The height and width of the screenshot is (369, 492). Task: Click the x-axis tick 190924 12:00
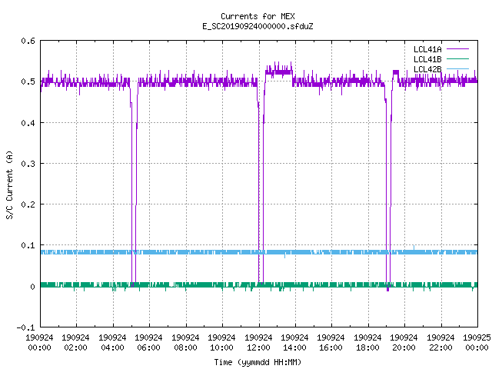point(258,343)
